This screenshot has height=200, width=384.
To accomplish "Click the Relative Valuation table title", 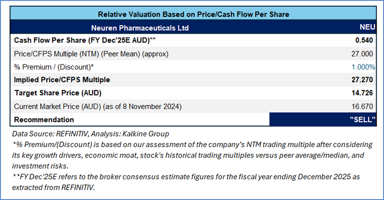I will tap(193, 14).
